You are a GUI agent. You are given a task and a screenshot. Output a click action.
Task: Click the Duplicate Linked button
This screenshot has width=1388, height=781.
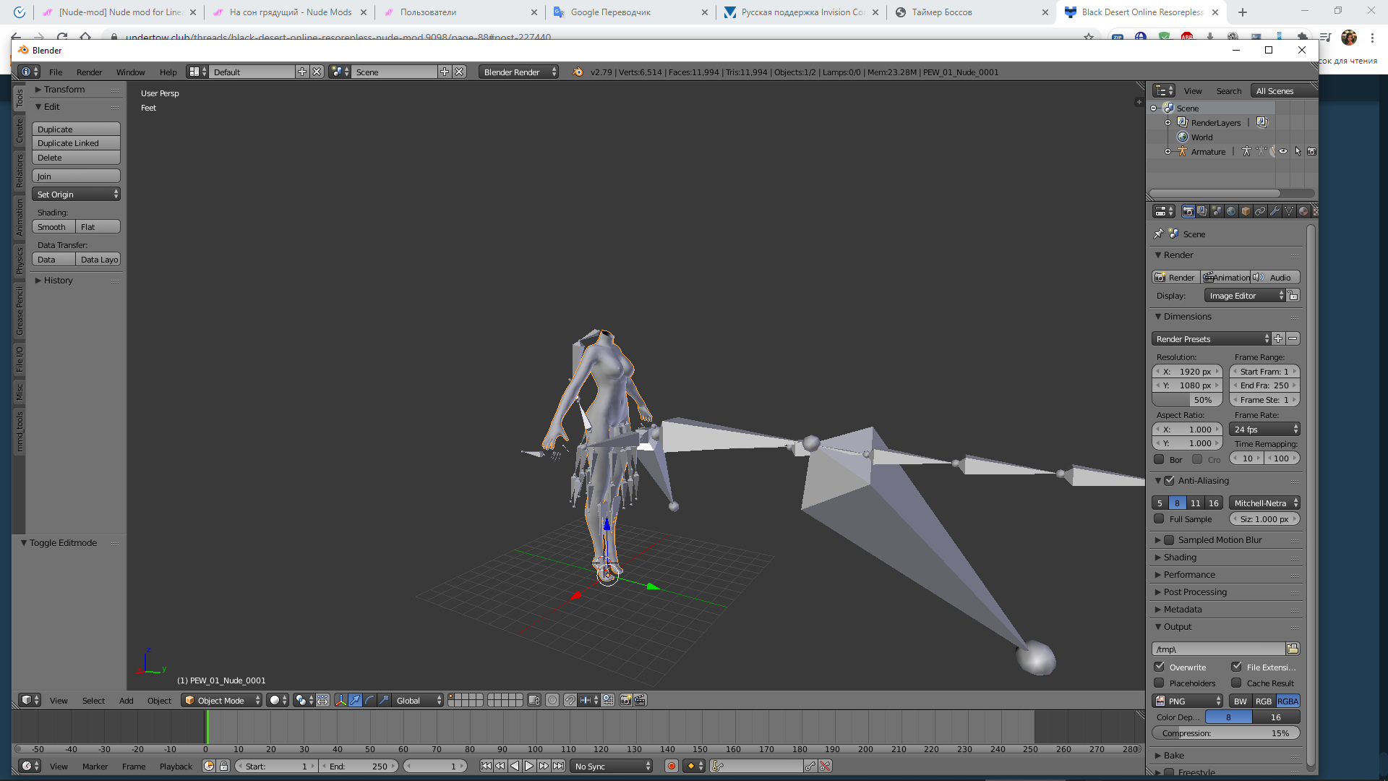(76, 143)
